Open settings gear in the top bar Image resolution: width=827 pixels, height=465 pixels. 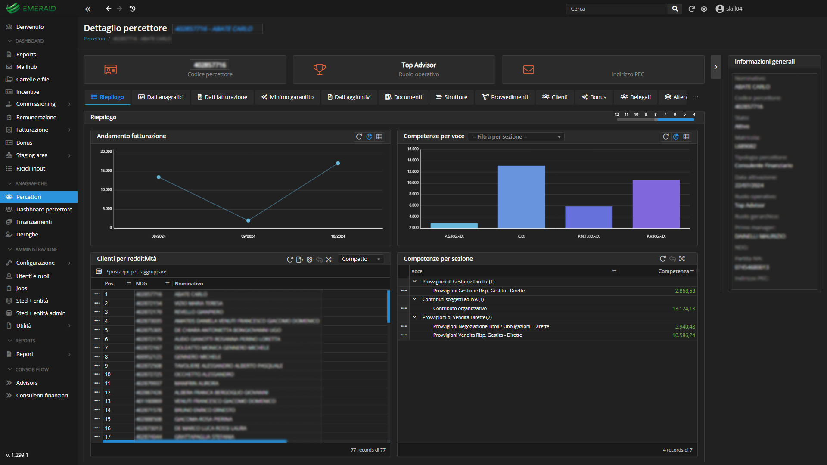click(704, 9)
